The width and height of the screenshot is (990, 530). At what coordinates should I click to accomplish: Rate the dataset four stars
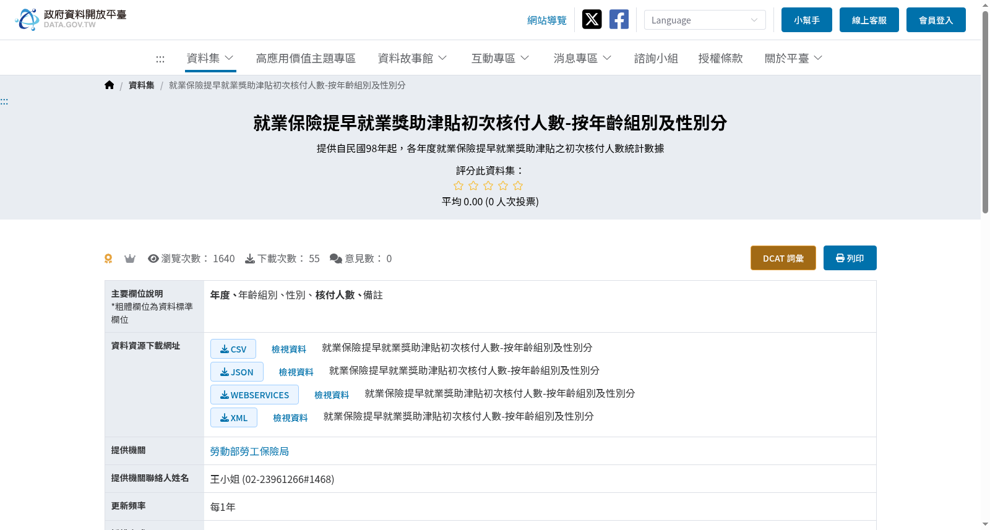coord(503,186)
